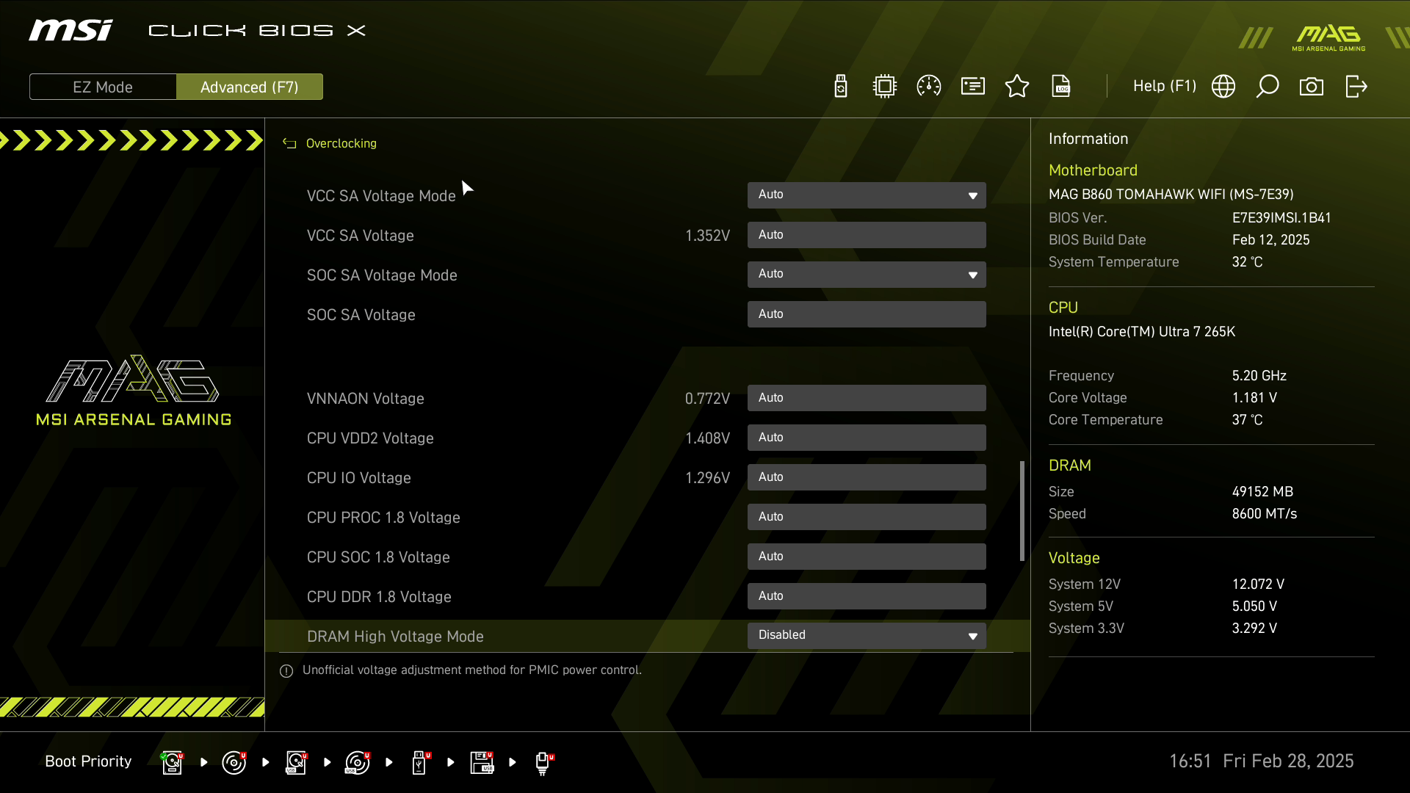Open the M-Flash USB BIOS update icon
The height and width of the screenshot is (793, 1410).
point(841,87)
